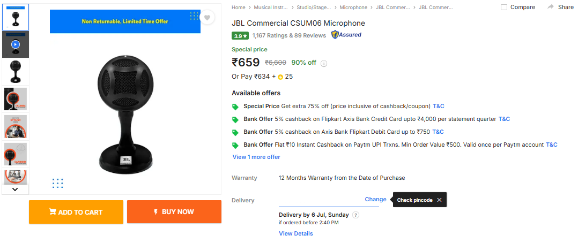Click the Share arrow icon
The image size is (578, 243).
pos(551,7)
